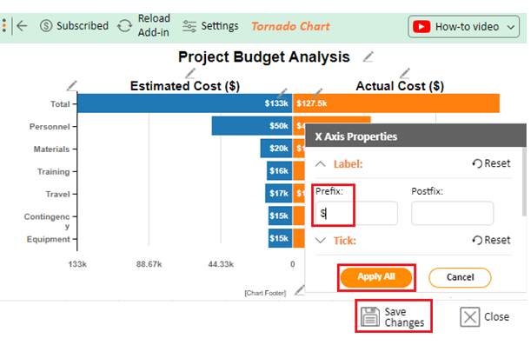Edit Estimated Cost header pencil icon
The height and width of the screenshot is (345, 531).
coord(190,73)
